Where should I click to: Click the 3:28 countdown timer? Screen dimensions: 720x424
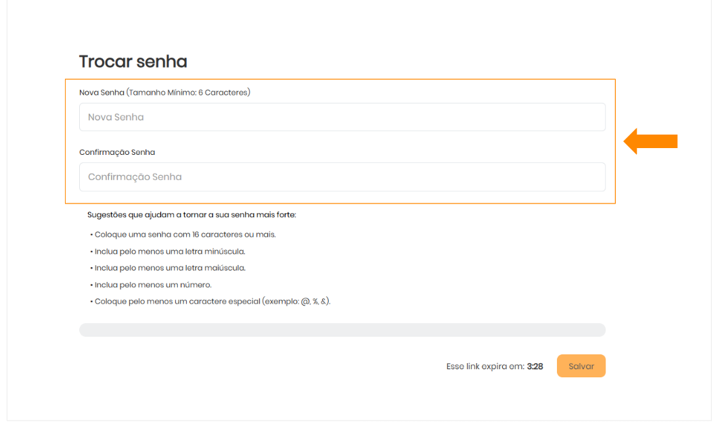[x=535, y=367]
